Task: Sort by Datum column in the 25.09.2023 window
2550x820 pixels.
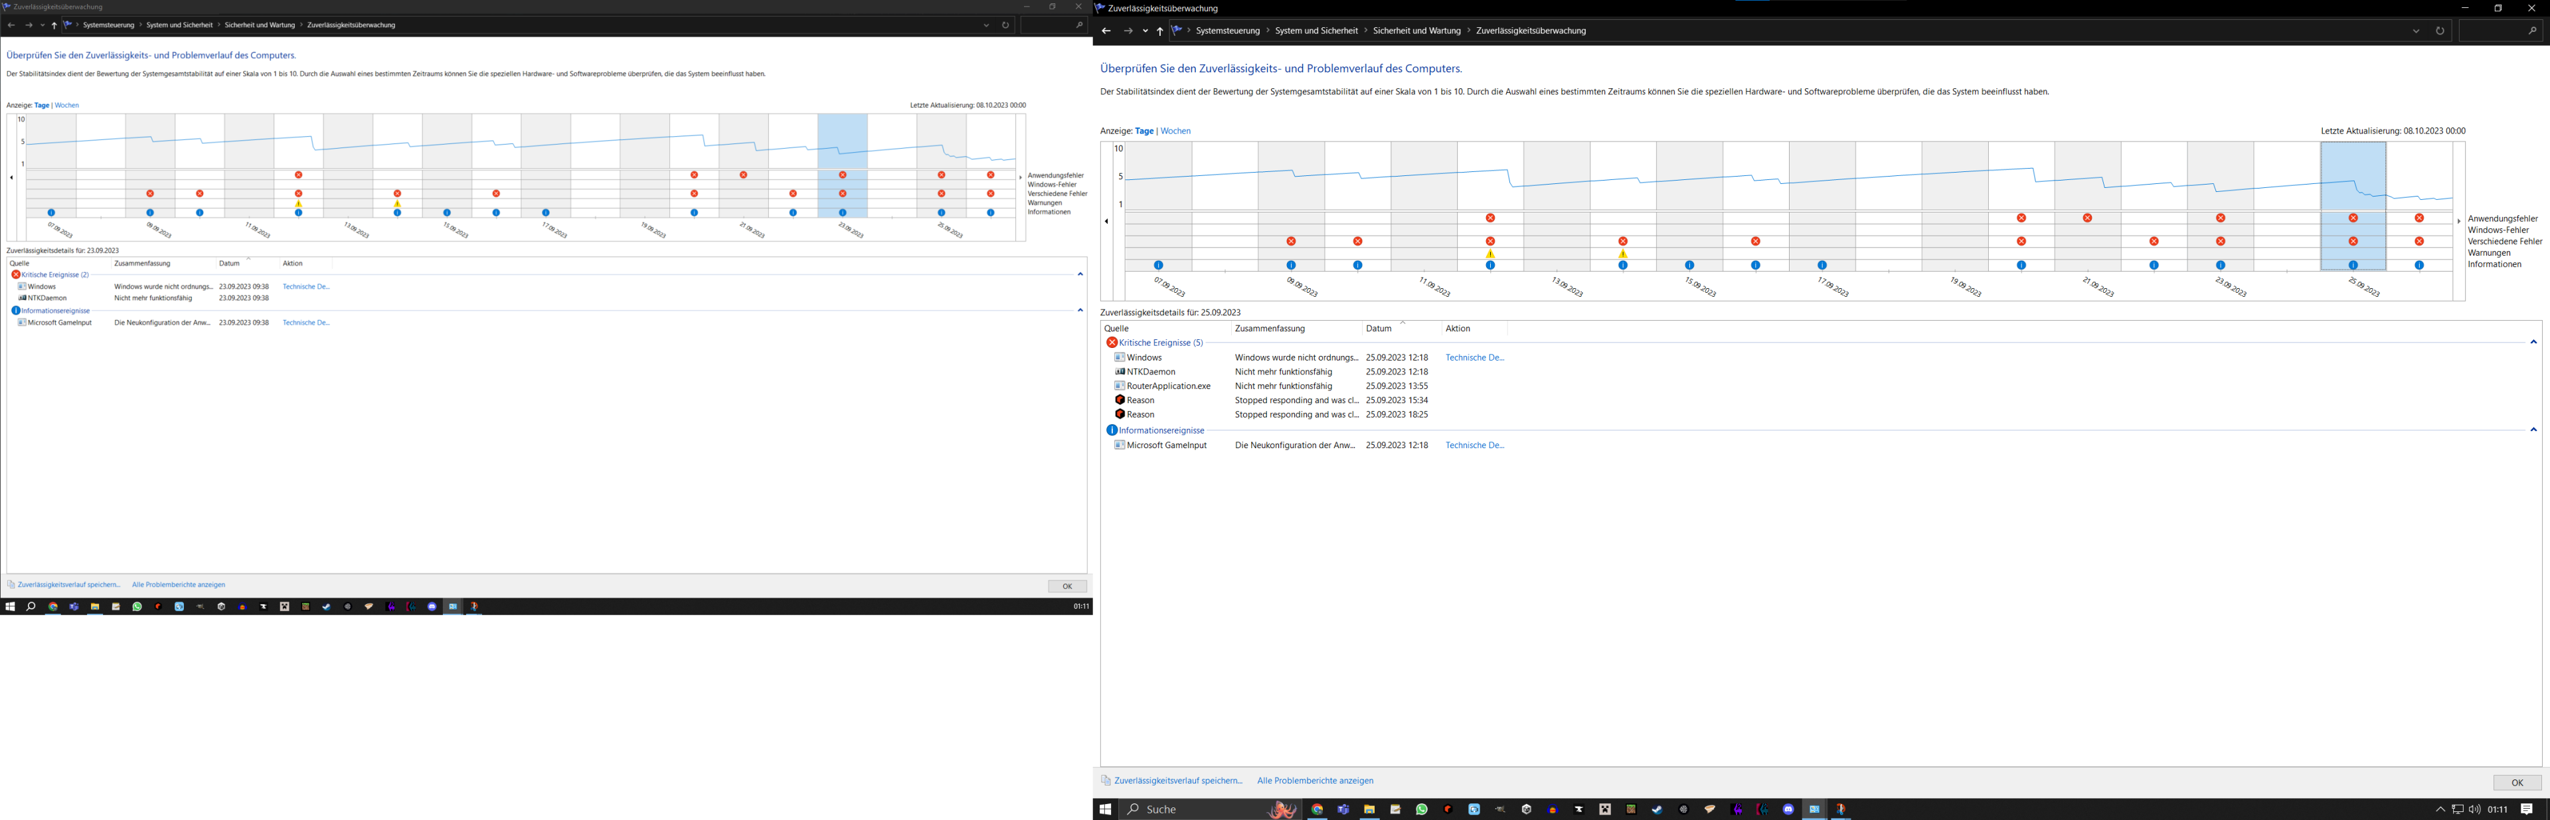Action: pos(1379,329)
